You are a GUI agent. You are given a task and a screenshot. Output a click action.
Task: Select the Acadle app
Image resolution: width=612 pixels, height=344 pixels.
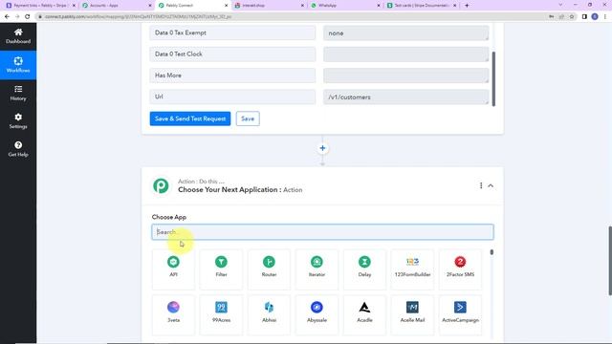[x=364, y=314]
